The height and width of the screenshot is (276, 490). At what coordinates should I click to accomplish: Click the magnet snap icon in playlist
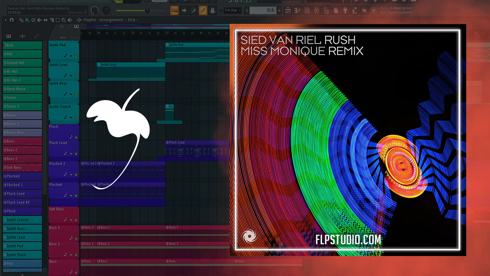(x=11, y=20)
